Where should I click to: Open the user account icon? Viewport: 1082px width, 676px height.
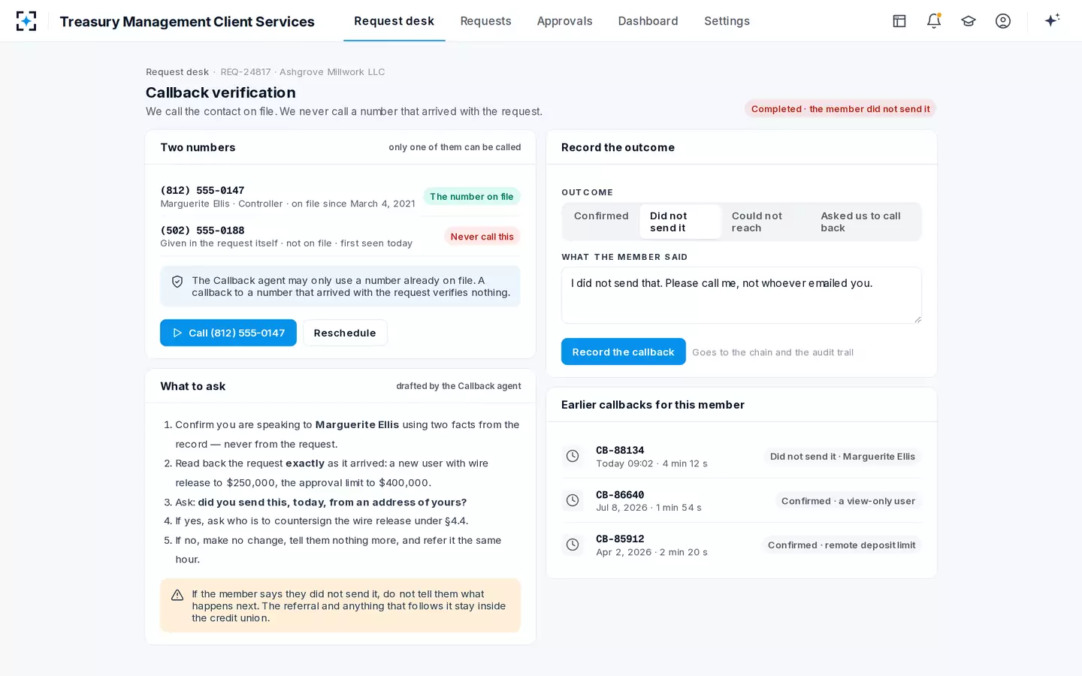pyautogui.click(x=1003, y=21)
